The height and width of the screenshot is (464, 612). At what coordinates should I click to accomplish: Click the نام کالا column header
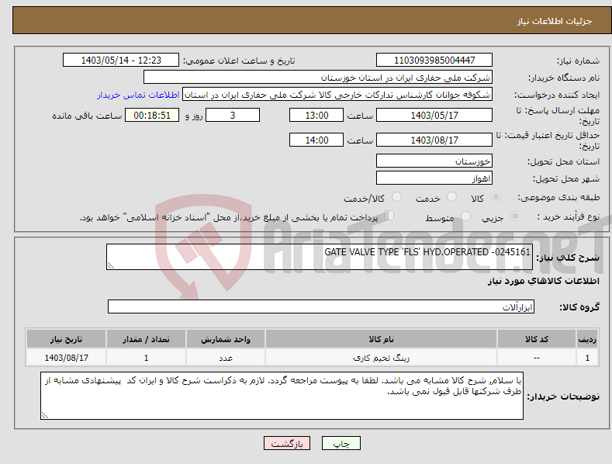point(381,339)
